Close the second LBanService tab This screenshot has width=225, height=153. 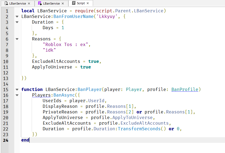pyautogui.click(x=63, y=3)
